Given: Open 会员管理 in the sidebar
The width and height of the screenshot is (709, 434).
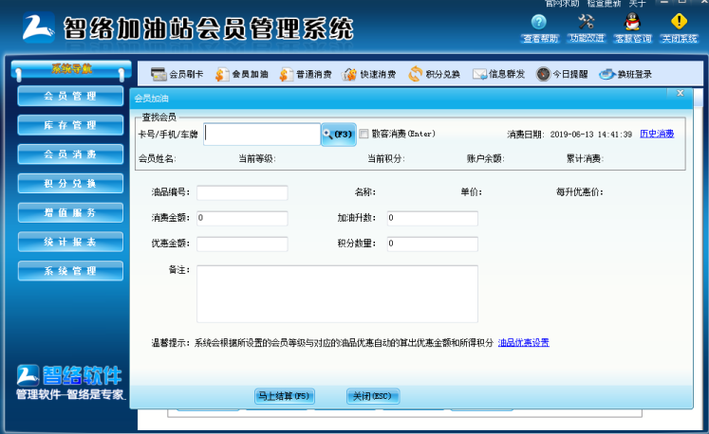Looking at the screenshot, I should [70, 96].
